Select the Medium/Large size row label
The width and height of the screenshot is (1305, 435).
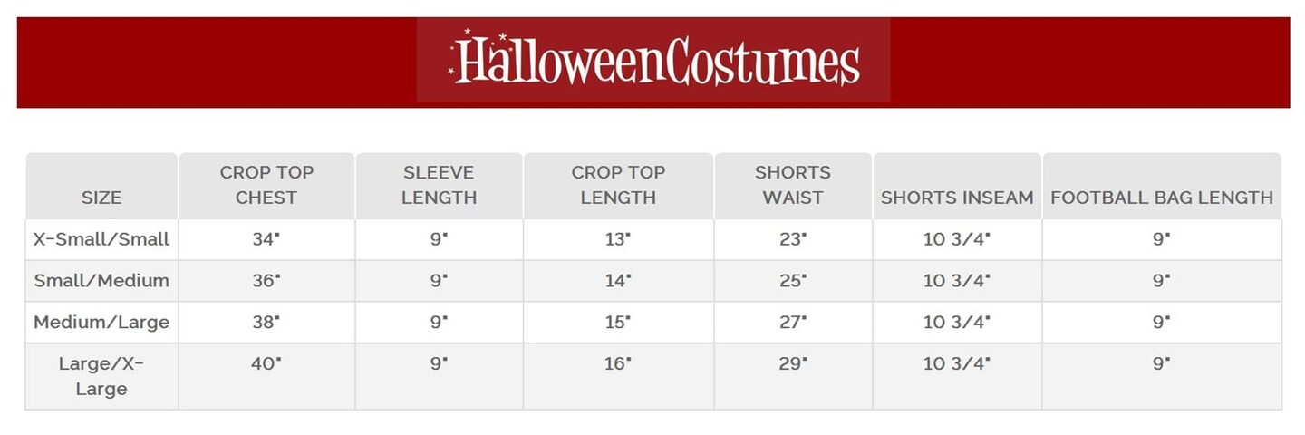(101, 322)
